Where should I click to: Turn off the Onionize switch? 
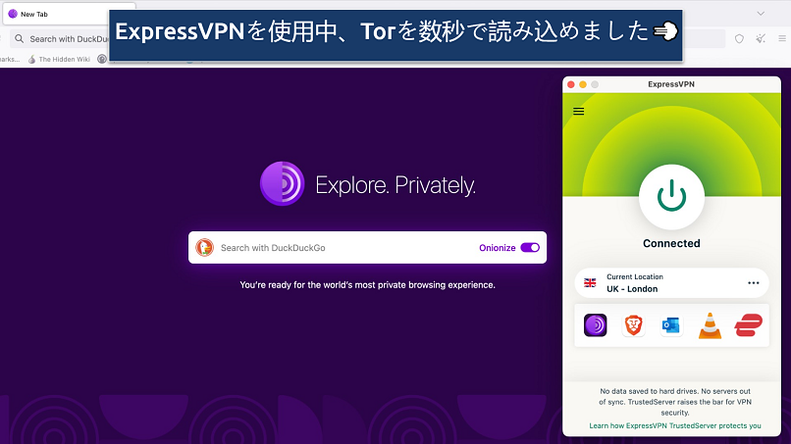(x=530, y=248)
